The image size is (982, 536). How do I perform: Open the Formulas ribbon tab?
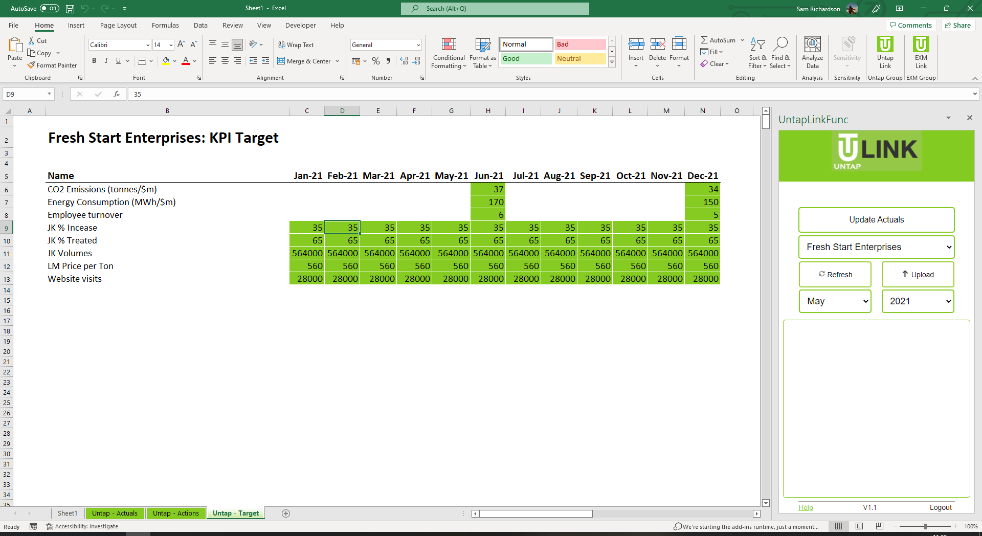pos(165,25)
